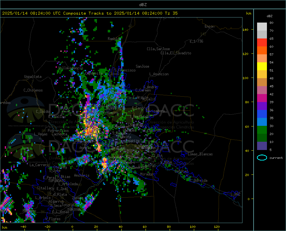The image size is (286, 231).
Task: Click the 'Clla.El_Cavadito' place label
Action: click(x=176, y=53)
